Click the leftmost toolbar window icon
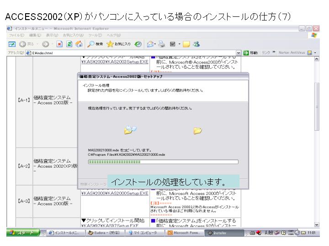The height and width of the screenshot is (246, 329). (12, 44)
